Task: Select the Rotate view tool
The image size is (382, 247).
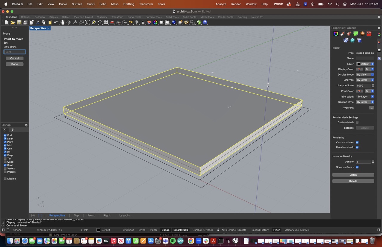Action: point(69,22)
